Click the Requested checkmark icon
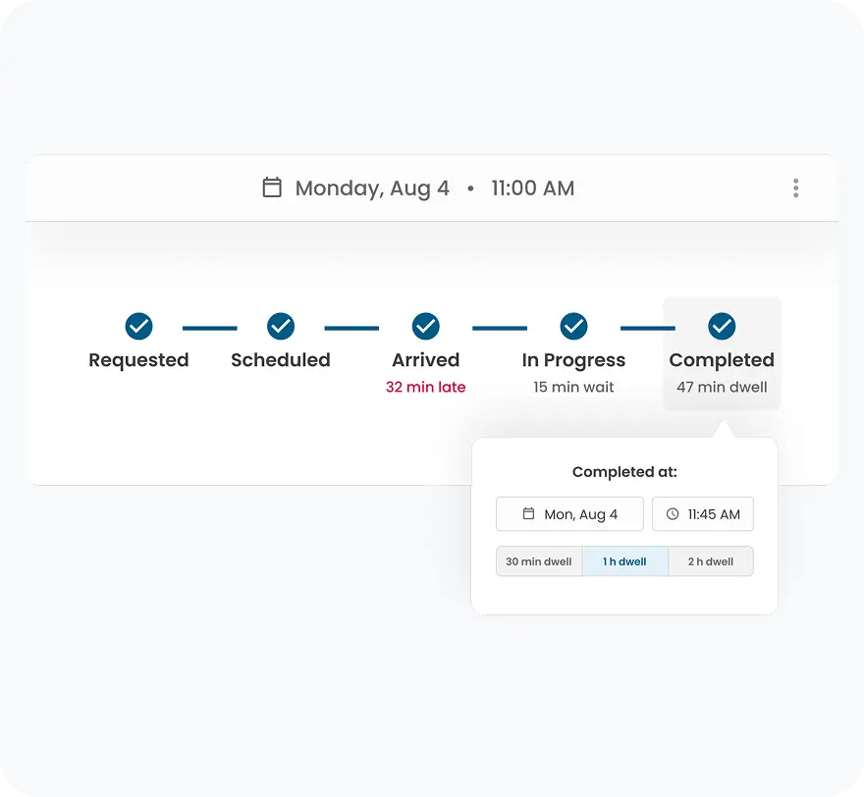Screen dimensions: 864x797 pos(138,327)
